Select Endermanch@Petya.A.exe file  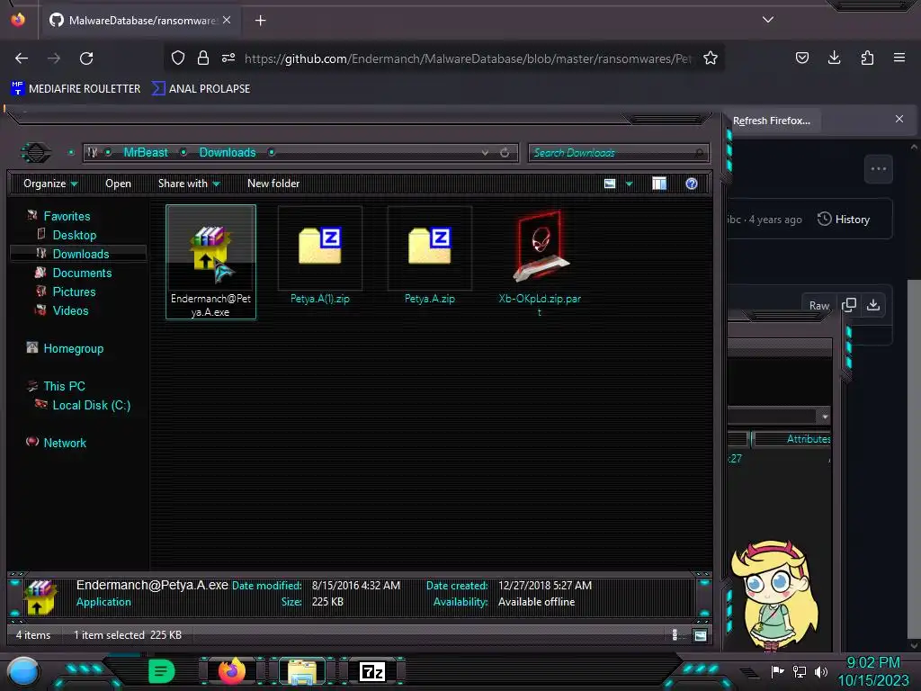click(210, 262)
